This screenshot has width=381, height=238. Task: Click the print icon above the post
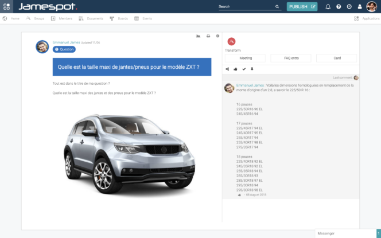click(208, 36)
